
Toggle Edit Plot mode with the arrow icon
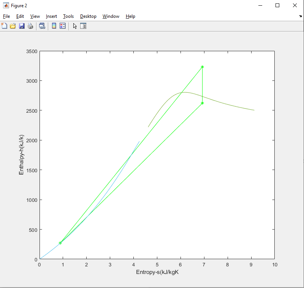pos(74,26)
